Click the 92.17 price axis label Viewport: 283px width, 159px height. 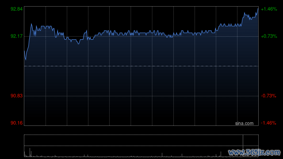pos(16,36)
